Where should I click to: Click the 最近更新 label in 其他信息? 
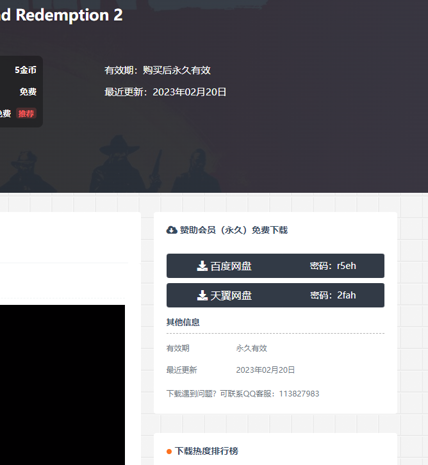pos(181,370)
